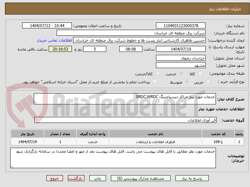Screen dimensions: 250x187
Task: Click the چاپ print button
Action: point(98,178)
